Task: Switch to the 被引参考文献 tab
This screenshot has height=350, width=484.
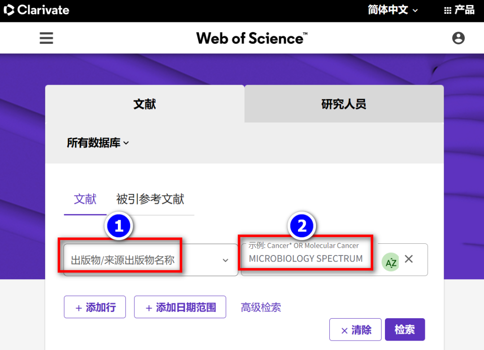Action: click(150, 199)
